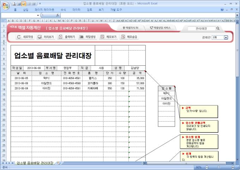Screen dimensions: 240x170
Task: Expand the formula bar with double chevron
Action: 237,15
